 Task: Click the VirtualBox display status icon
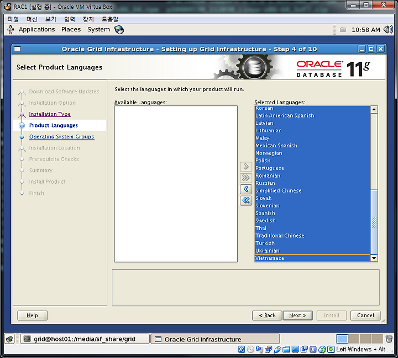click(295, 349)
